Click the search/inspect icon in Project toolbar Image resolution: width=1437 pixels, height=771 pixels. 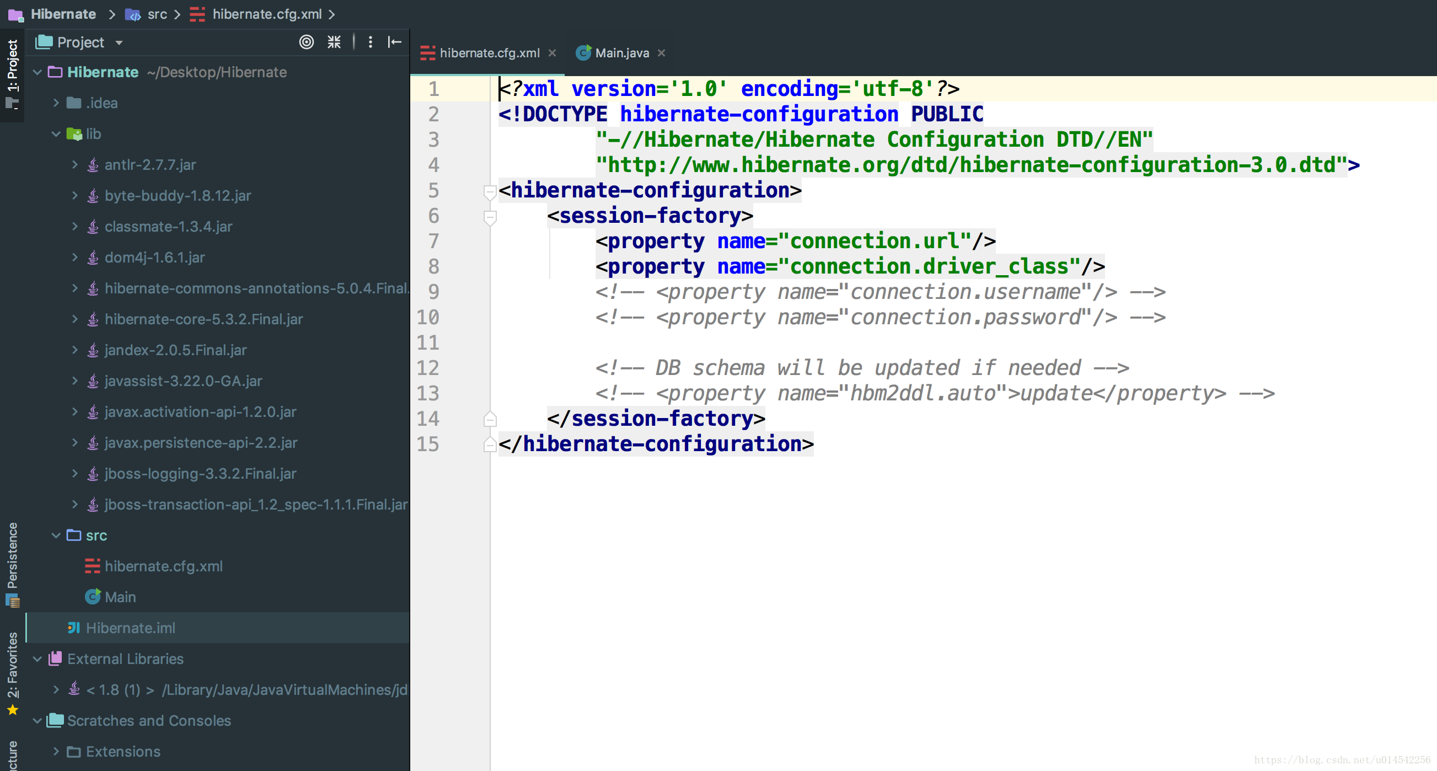[305, 42]
